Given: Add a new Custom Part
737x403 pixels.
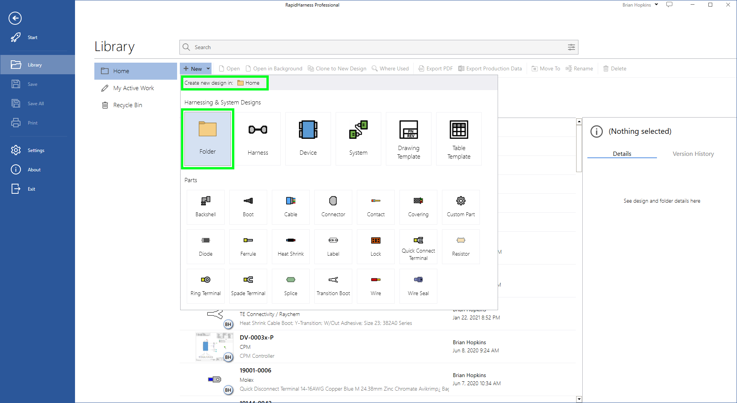Looking at the screenshot, I should [461, 207].
